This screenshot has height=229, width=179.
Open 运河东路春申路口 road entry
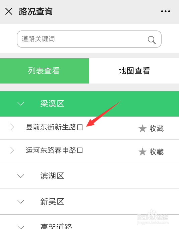[x=54, y=150]
